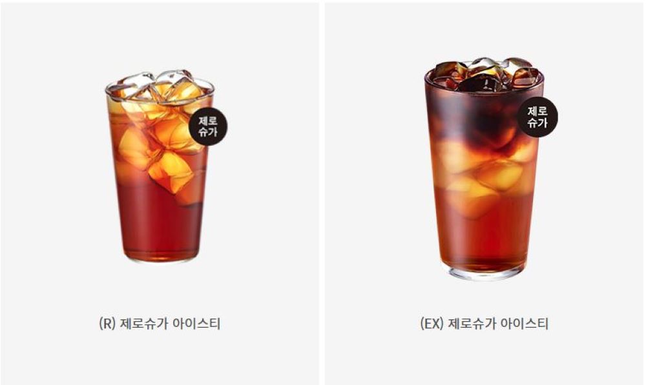Click the word 제로슈가 in the R caption

click(x=144, y=323)
